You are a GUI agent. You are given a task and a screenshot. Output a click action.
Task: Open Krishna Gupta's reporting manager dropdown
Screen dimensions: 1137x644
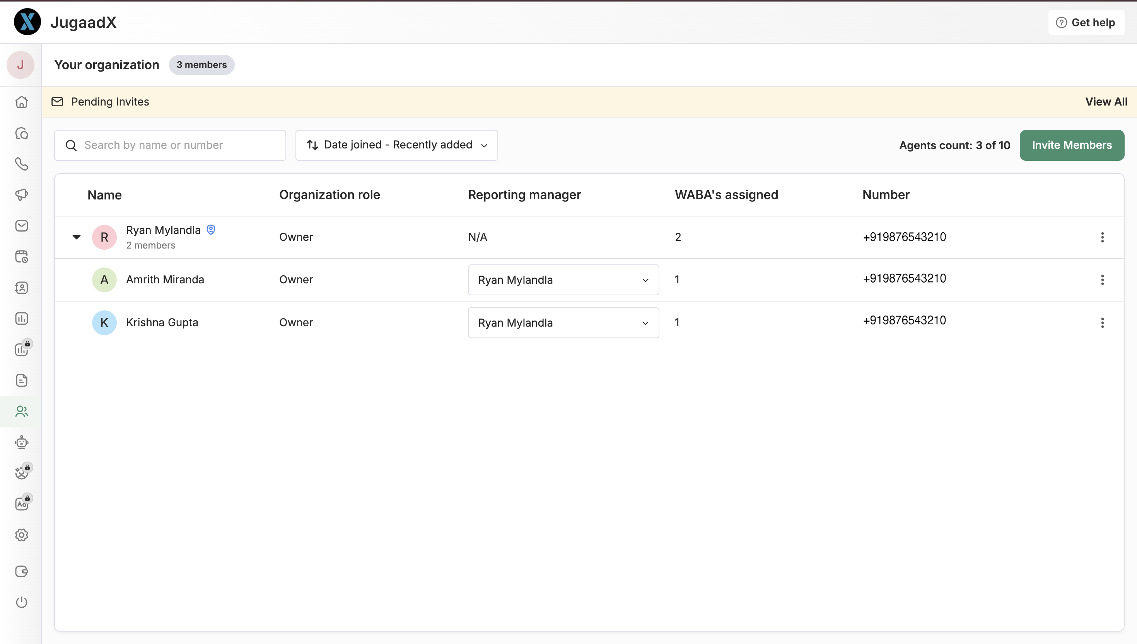pos(563,323)
